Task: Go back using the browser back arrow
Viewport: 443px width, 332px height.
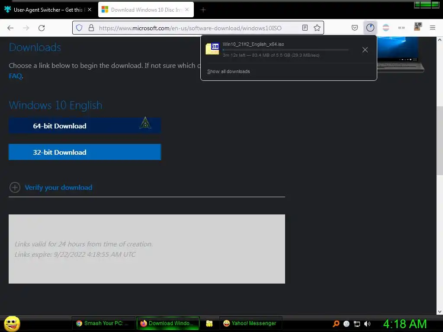Action: tap(10, 28)
